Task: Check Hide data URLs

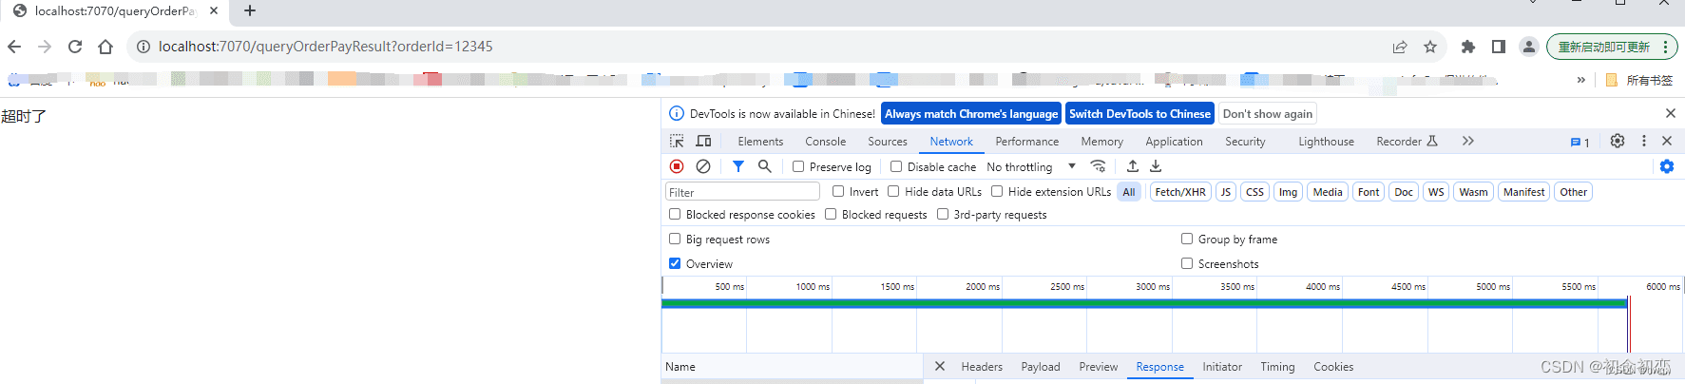Action: coord(893,191)
